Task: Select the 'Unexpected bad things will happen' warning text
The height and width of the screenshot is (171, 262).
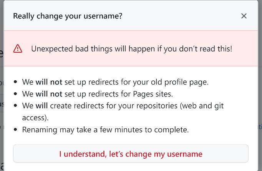Action: coord(132,49)
